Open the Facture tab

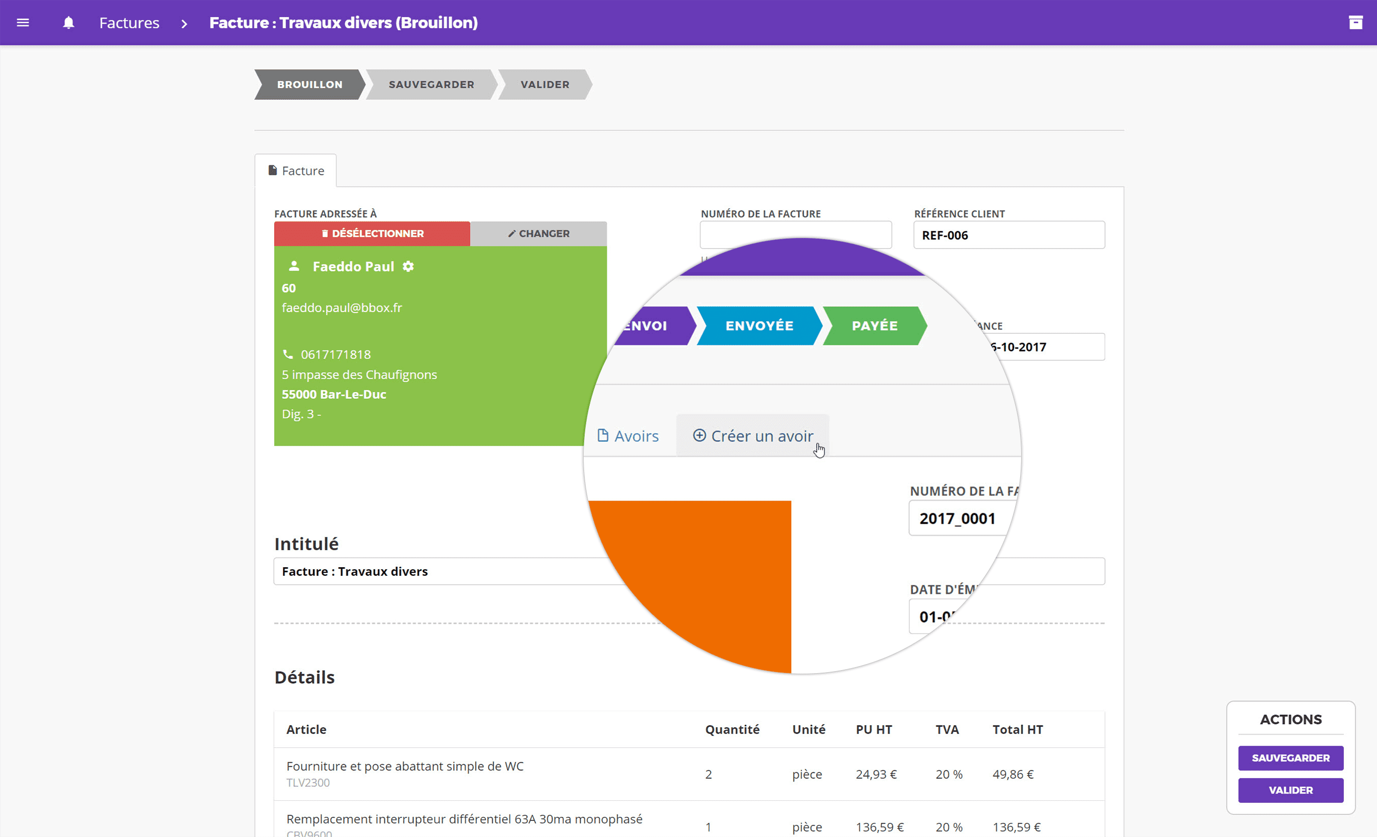point(296,170)
